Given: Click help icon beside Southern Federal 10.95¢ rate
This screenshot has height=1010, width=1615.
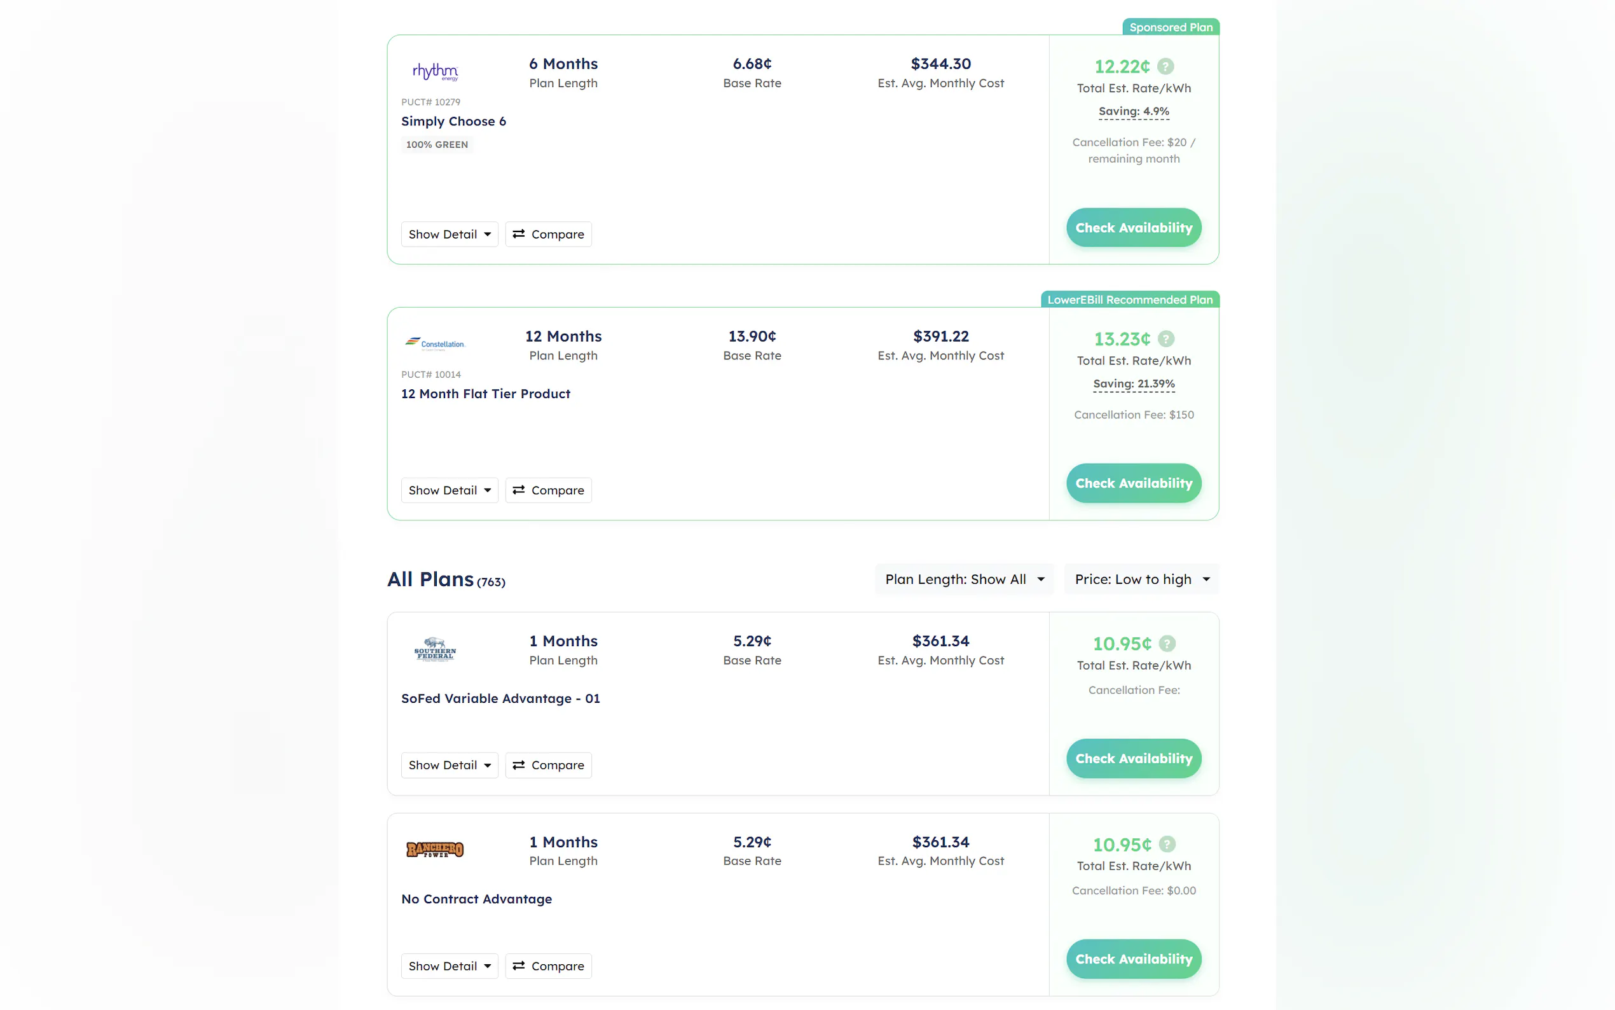Looking at the screenshot, I should (x=1166, y=644).
